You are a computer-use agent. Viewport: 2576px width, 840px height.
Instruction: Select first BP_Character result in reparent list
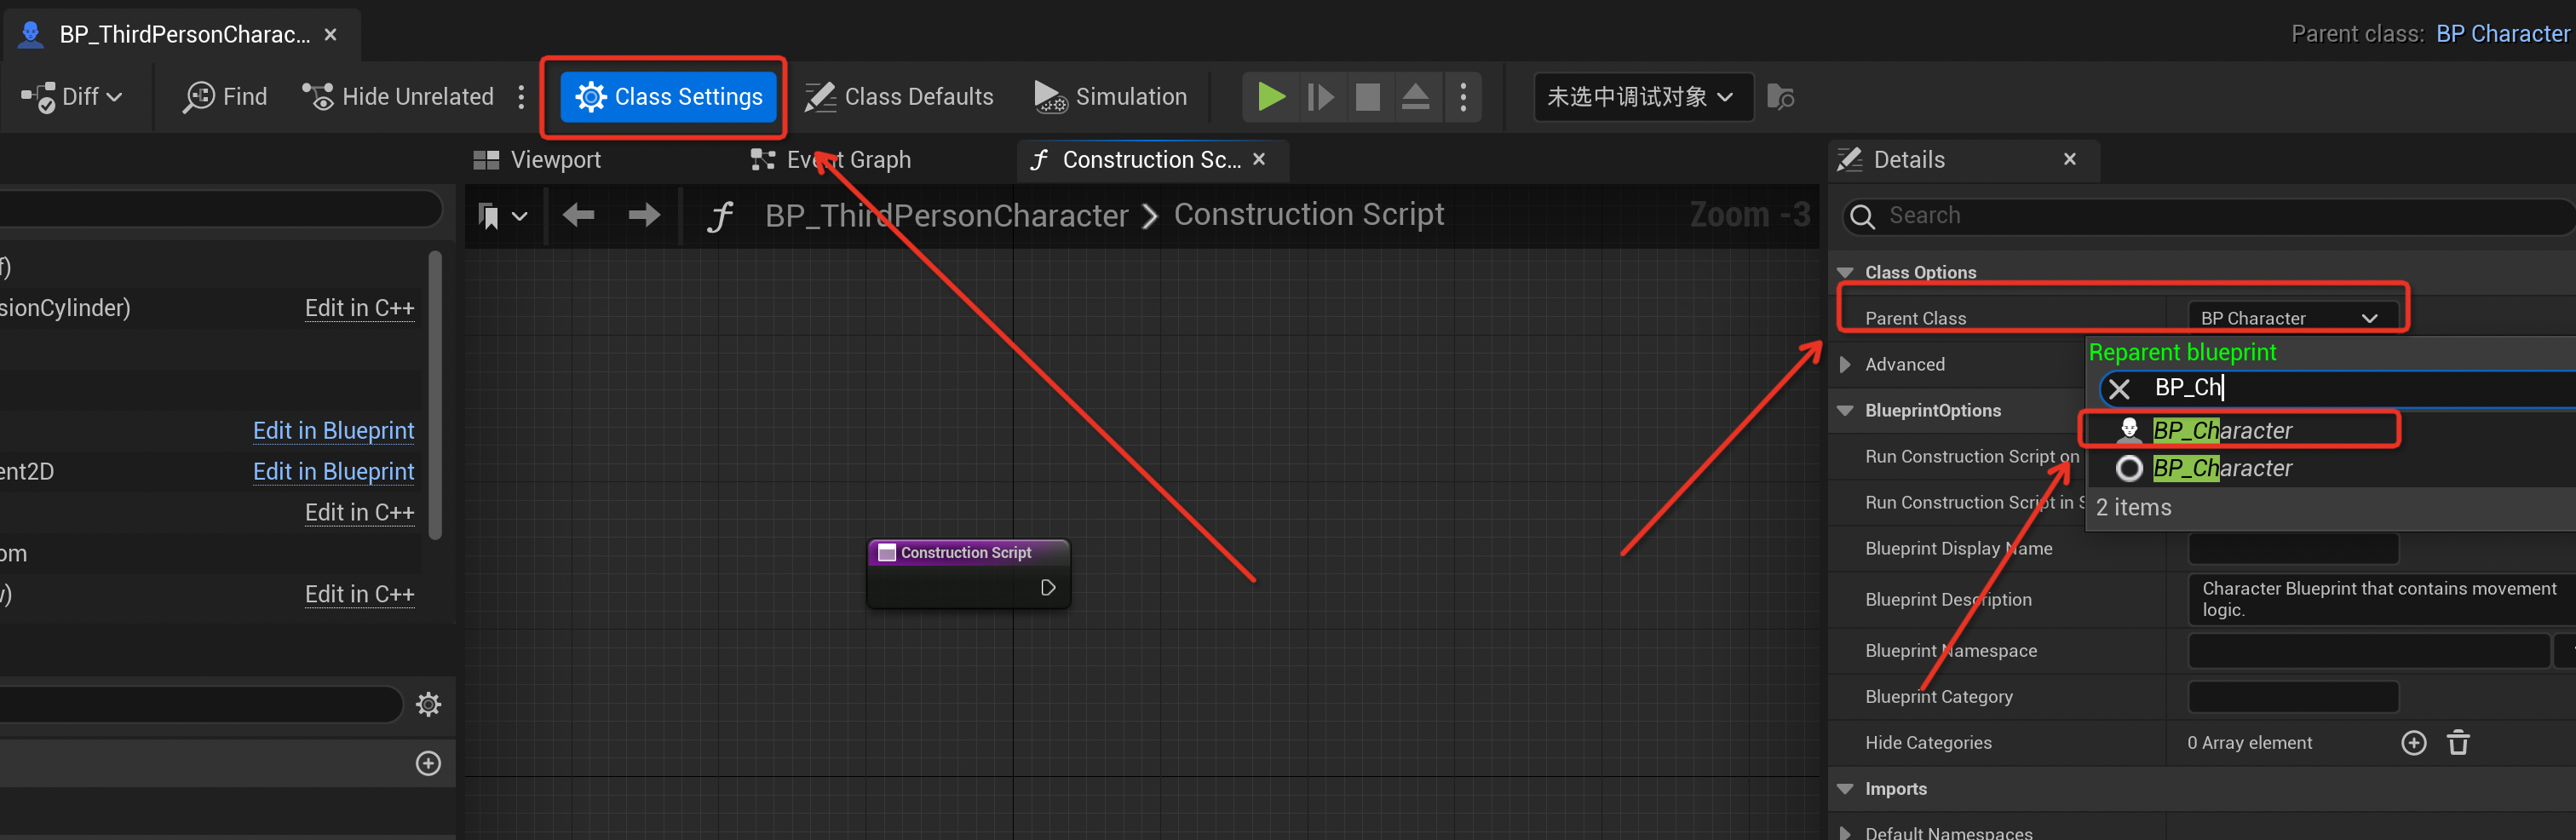click(2222, 431)
